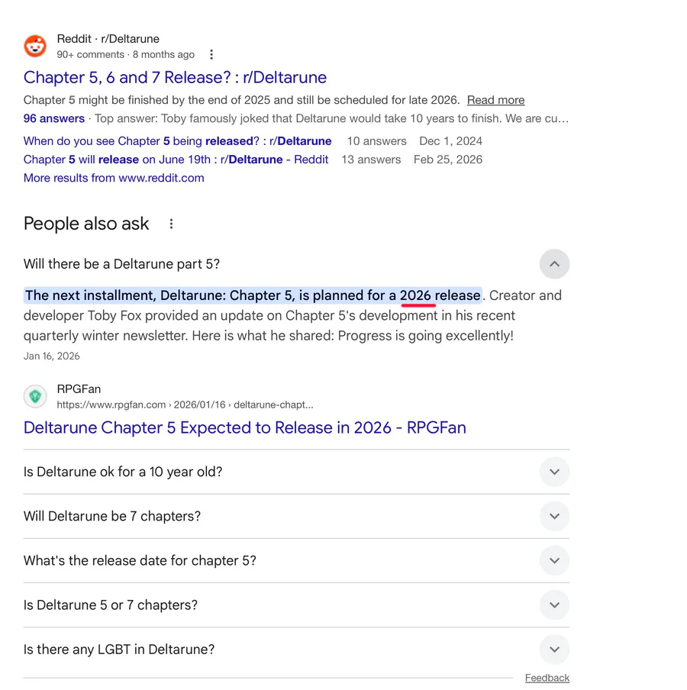The image size is (687, 690).
Task: Click More results from www.reddit.com
Action: pyautogui.click(x=114, y=178)
